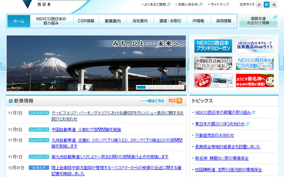Open the サイトマップ link
The width and height of the screenshot is (284, 177).
[x=220, y=4]
